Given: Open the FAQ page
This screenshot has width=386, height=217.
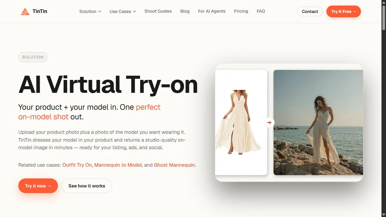Looking at the screenshot, I should [261, 11].
